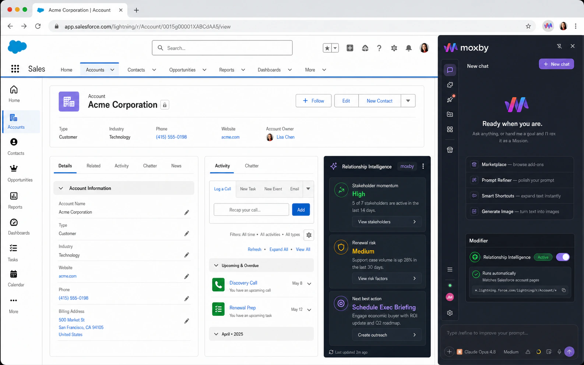Bookmark this page with the star
Viewport: 584px width, 365px height.
(528, 26)
